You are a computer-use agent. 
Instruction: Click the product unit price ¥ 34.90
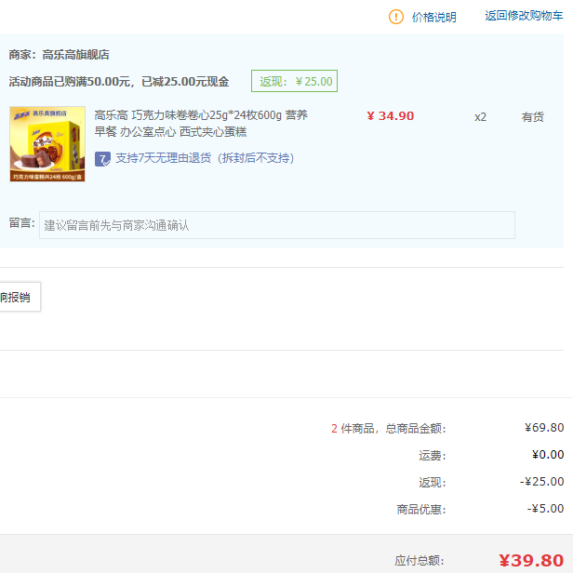tap(391, 116)
